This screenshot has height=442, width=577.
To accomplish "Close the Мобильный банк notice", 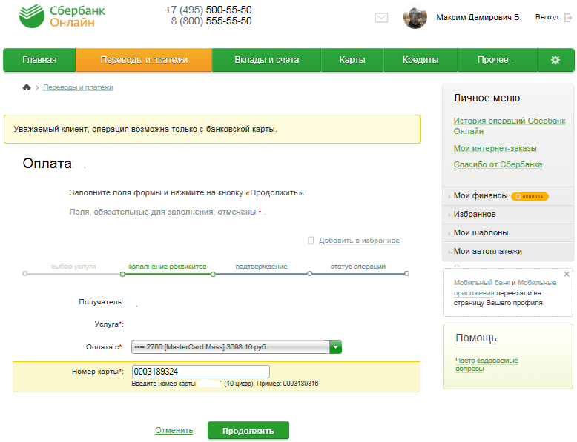I will pos(567,274).
